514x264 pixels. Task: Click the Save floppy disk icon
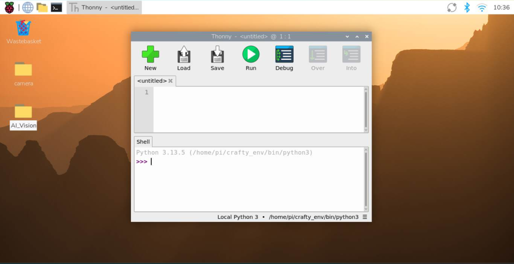[217, 54]
